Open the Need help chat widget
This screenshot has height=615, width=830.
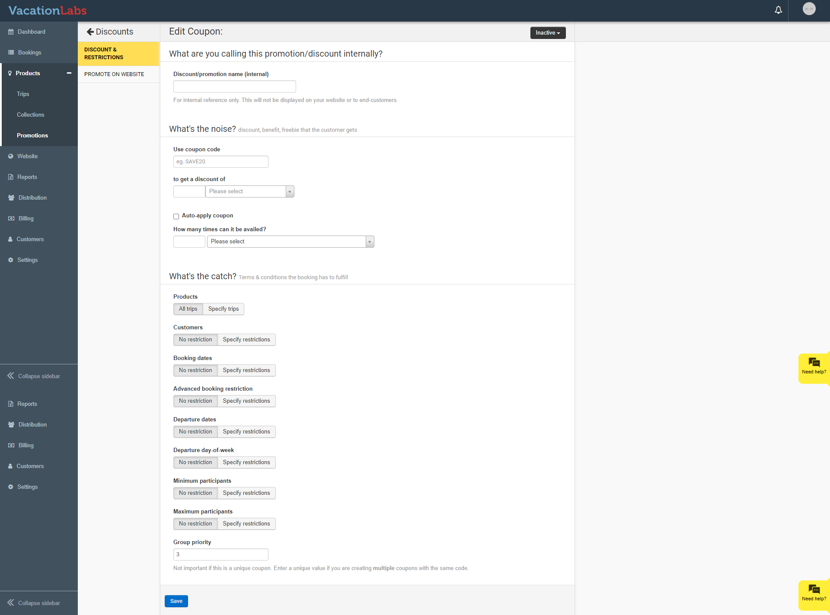pos(814,367)
